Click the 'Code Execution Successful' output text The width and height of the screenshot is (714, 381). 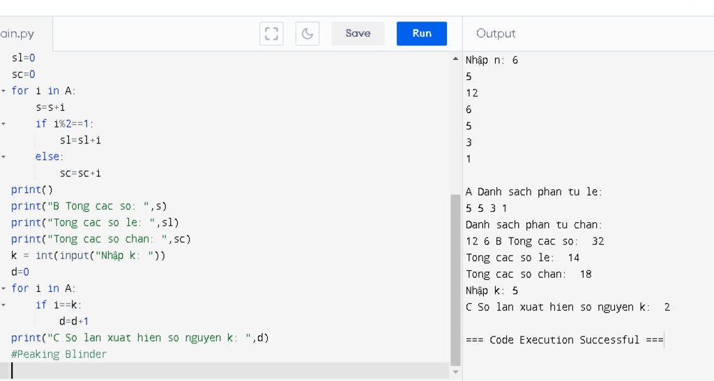(565, 340)
